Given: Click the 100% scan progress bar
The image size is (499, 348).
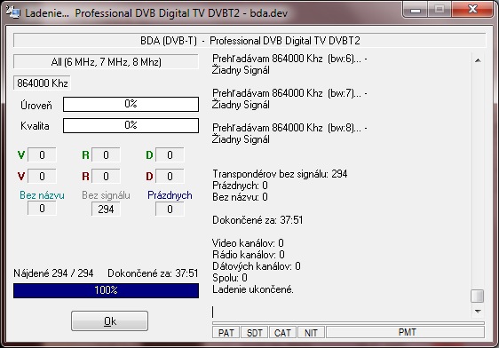Looking at the screenshot, I should coord(106,290).
